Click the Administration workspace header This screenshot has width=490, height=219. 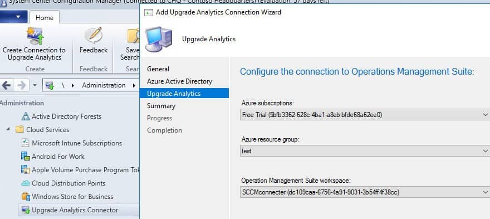22,103
